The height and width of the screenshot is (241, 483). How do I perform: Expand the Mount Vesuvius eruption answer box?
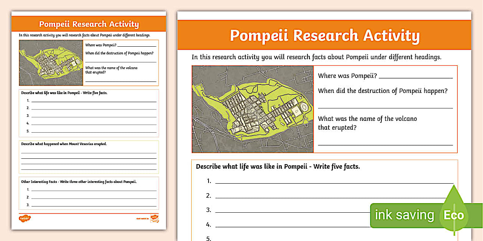tap(88, 155)
